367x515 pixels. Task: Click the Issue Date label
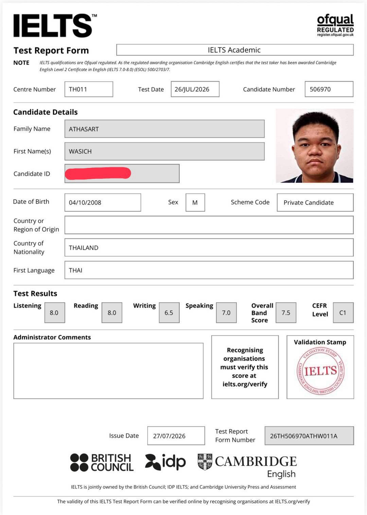pos(124,436)
